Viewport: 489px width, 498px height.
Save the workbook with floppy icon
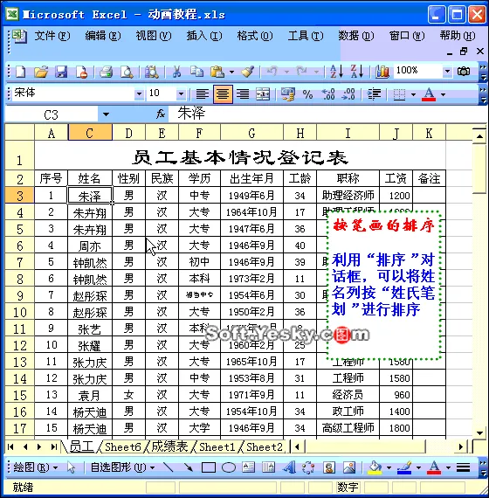(61, 72)
